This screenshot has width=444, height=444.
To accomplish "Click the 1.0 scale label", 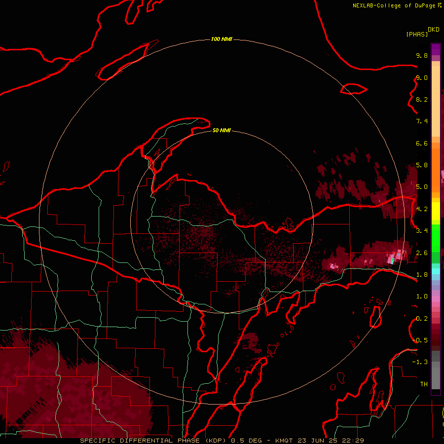I will coord(422,296).
